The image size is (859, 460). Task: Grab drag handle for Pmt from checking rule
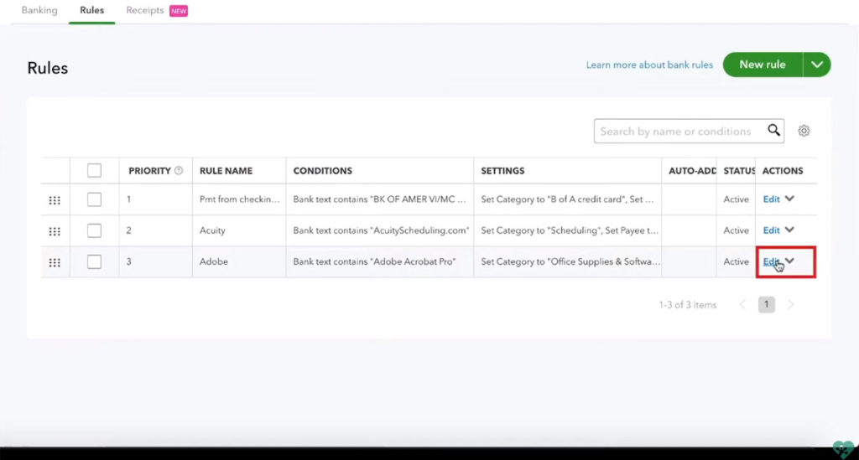click(x=55, y=199)
